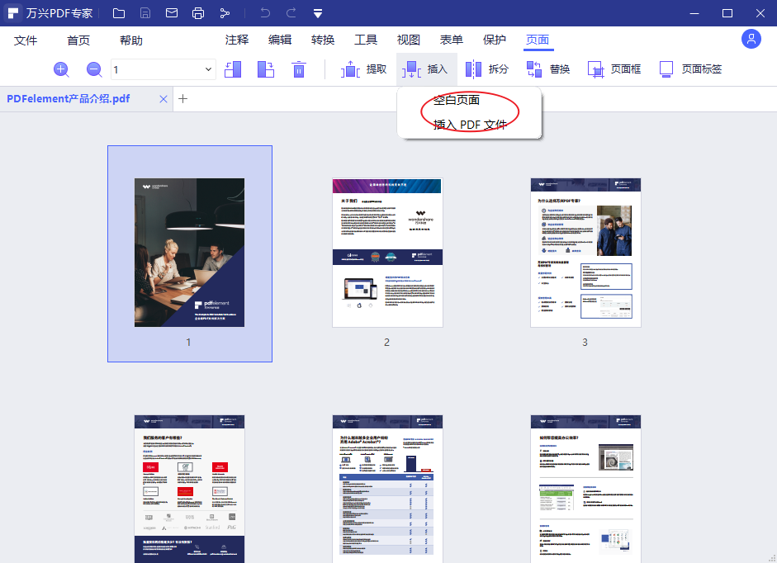Add a new tab with plus button
The image size is (777, 563).
tap(183, 99)
